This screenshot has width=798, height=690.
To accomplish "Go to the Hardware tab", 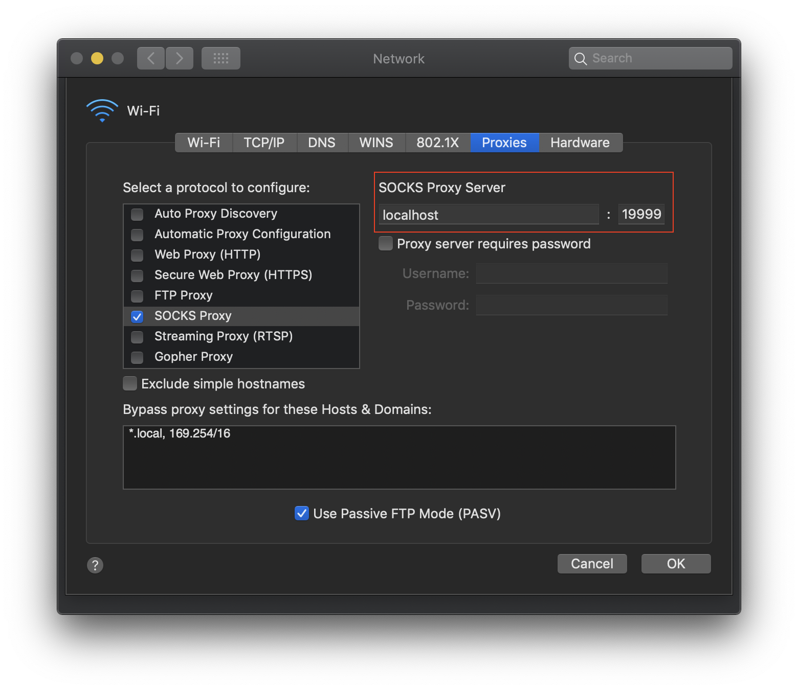I will [x=581, y=143].
